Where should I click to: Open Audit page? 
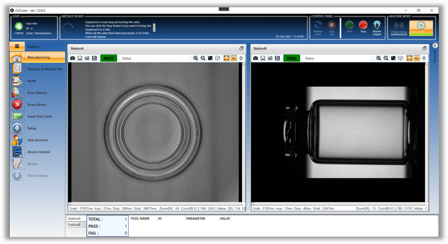point(37,81)
